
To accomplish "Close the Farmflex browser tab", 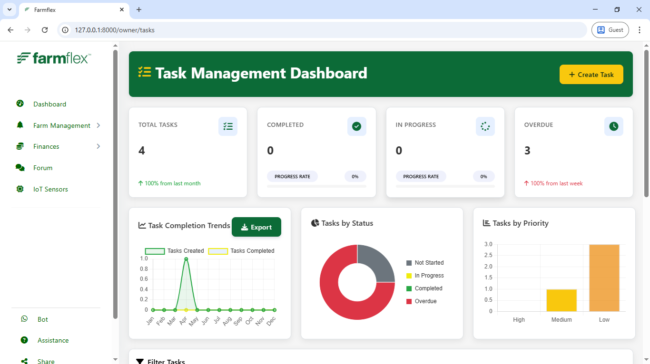I will (122, 10).
